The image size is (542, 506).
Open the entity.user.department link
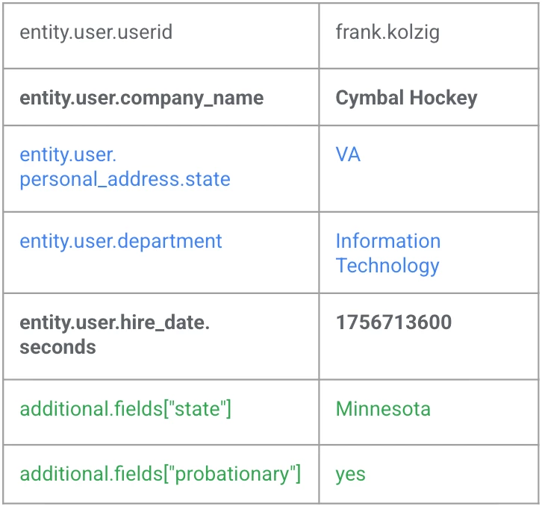[x=121, y=241]
